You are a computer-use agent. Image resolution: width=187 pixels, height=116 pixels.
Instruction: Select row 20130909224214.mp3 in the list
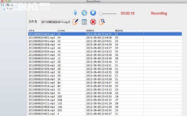[x=105, y=97]
